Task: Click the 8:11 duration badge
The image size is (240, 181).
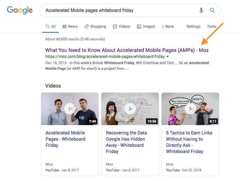Action: tap(213, 121)
